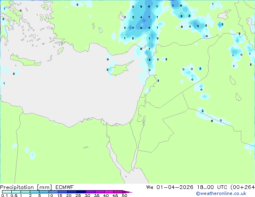Screen dimensions: 255x197
Task: Click the '30' legend value label
Action: pos(87,195)
